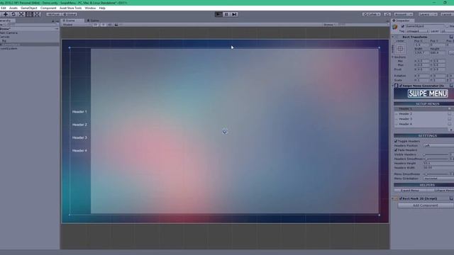
Task: Open the Help menu
Action: point(102,8)
